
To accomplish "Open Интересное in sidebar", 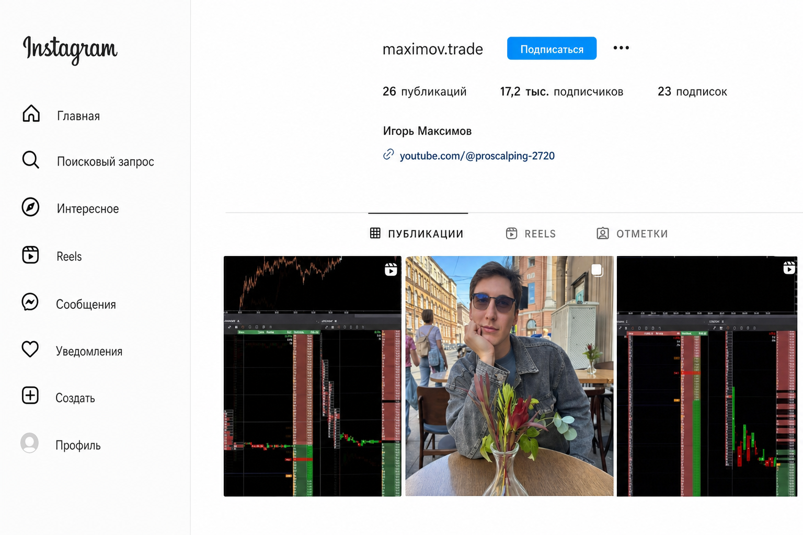I will (88, 209).
